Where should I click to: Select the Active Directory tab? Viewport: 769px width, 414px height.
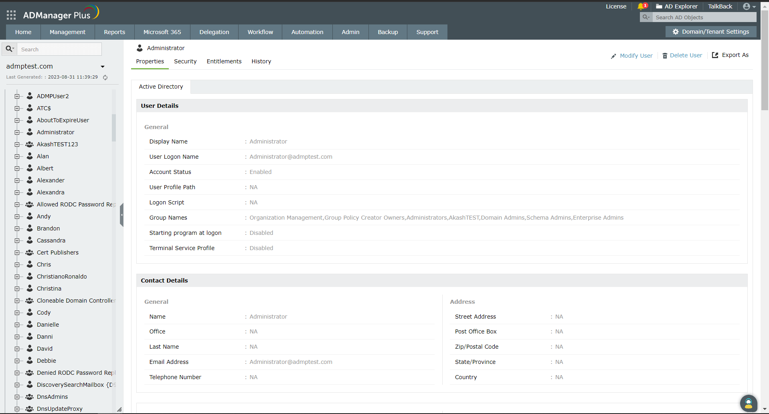coord(161,87)
